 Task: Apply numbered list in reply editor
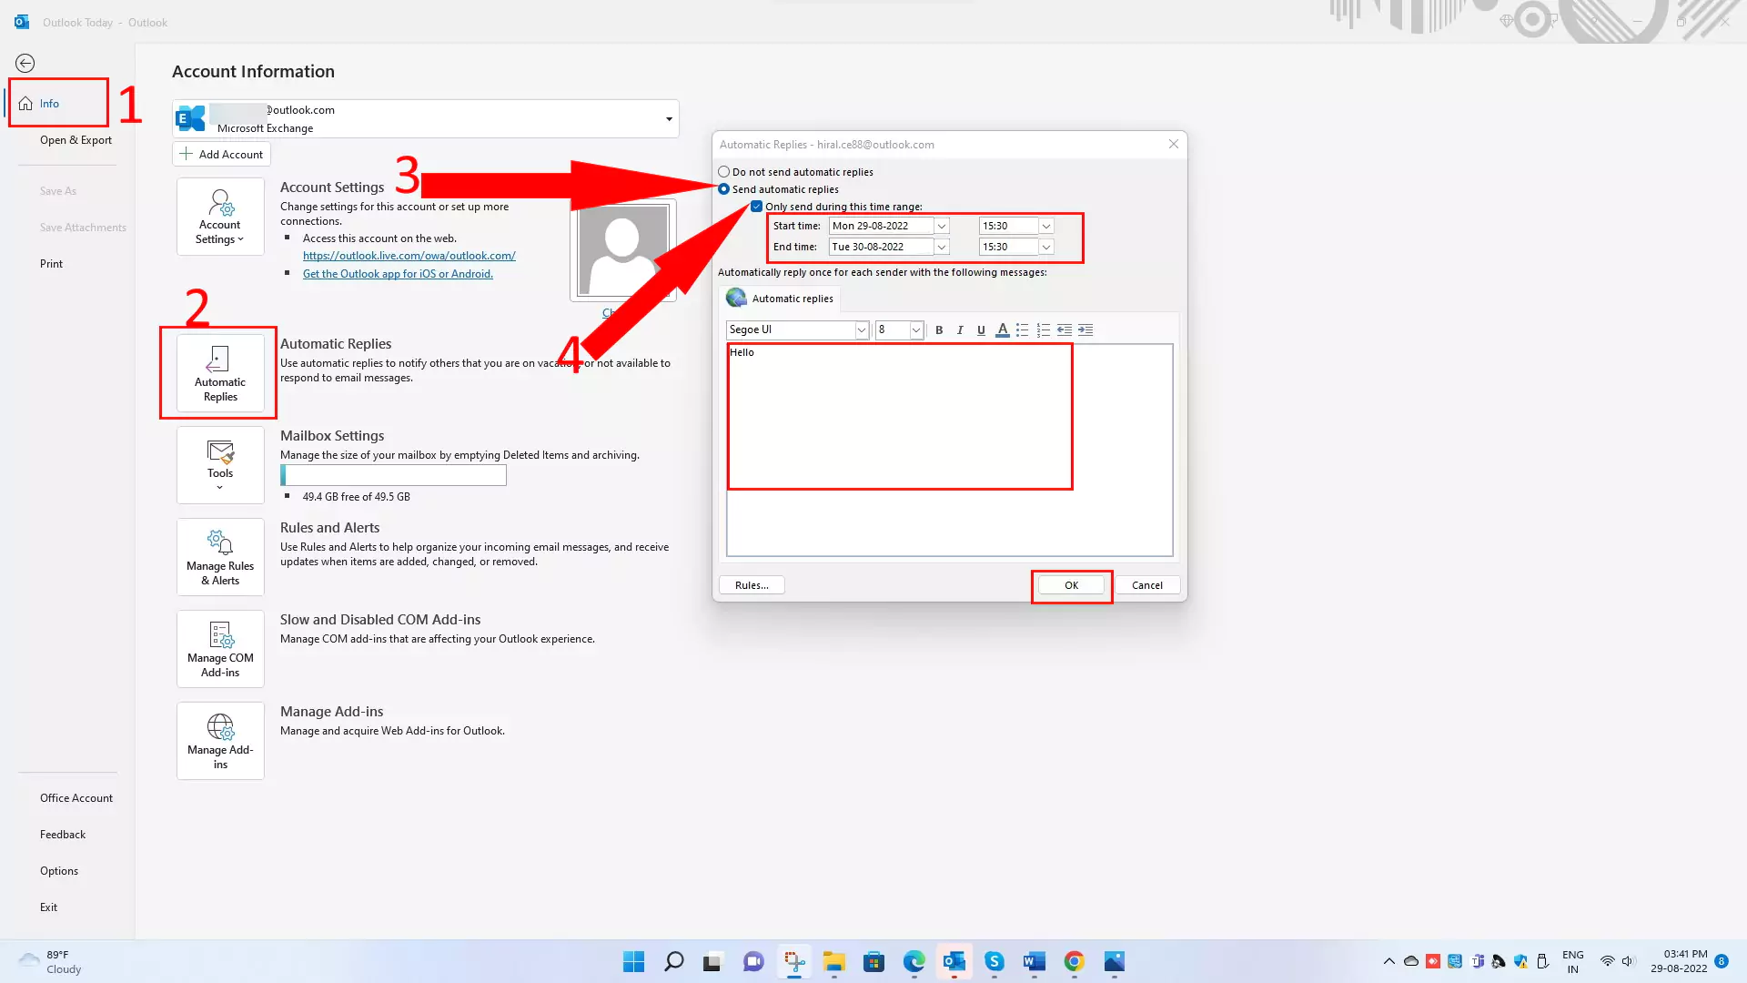tap(1044, 330)
